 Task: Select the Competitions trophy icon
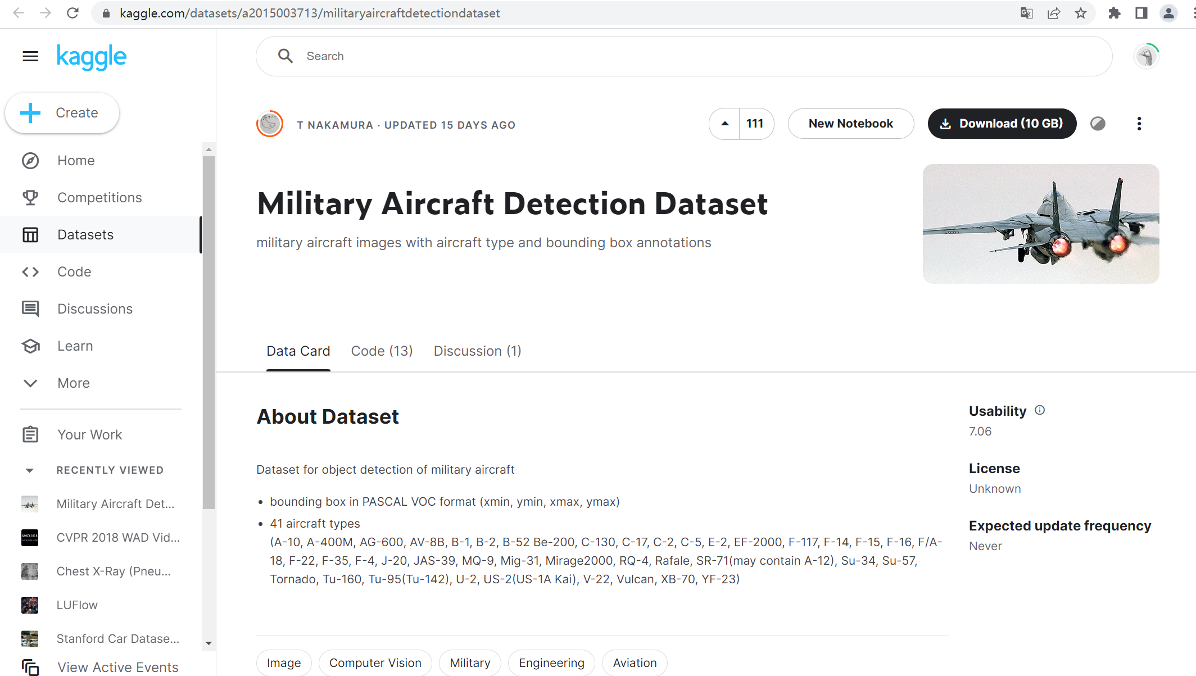tap(30, 197)
